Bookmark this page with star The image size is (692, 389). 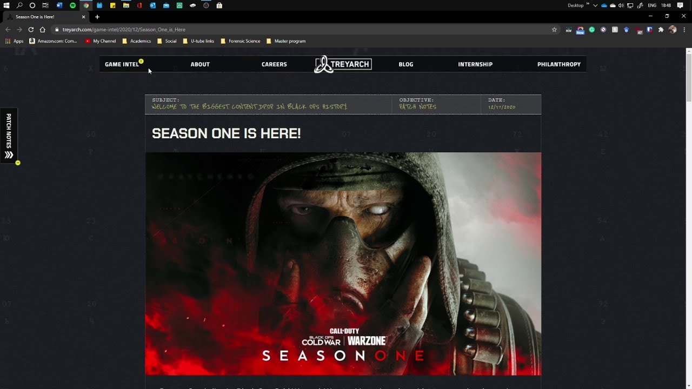(x=554, y=30)
